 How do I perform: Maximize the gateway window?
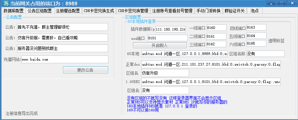(x=282, y=3)
